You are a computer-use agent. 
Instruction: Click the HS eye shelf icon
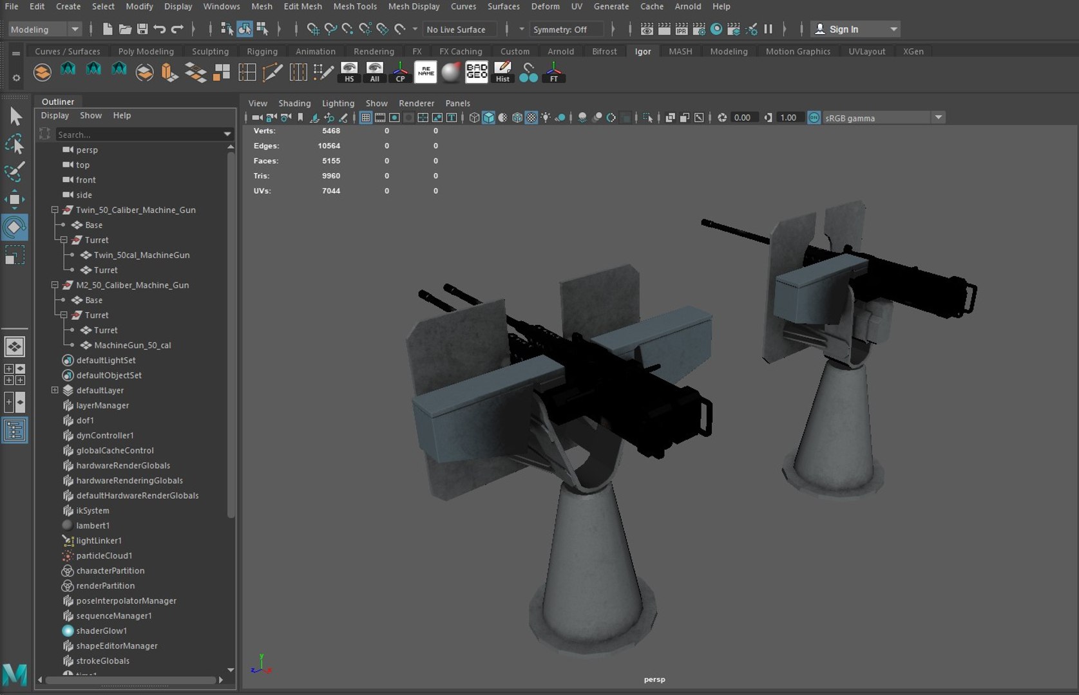tap(349, 72)
